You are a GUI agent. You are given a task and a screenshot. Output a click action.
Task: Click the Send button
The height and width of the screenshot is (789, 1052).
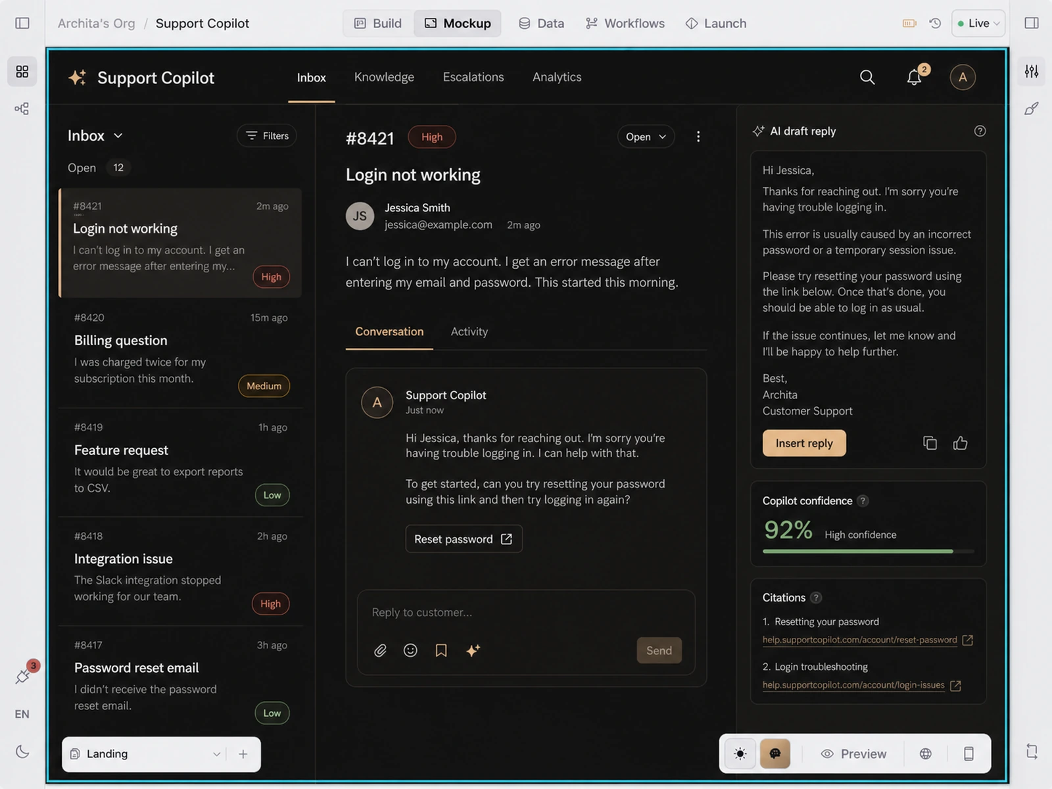point(659,650)
